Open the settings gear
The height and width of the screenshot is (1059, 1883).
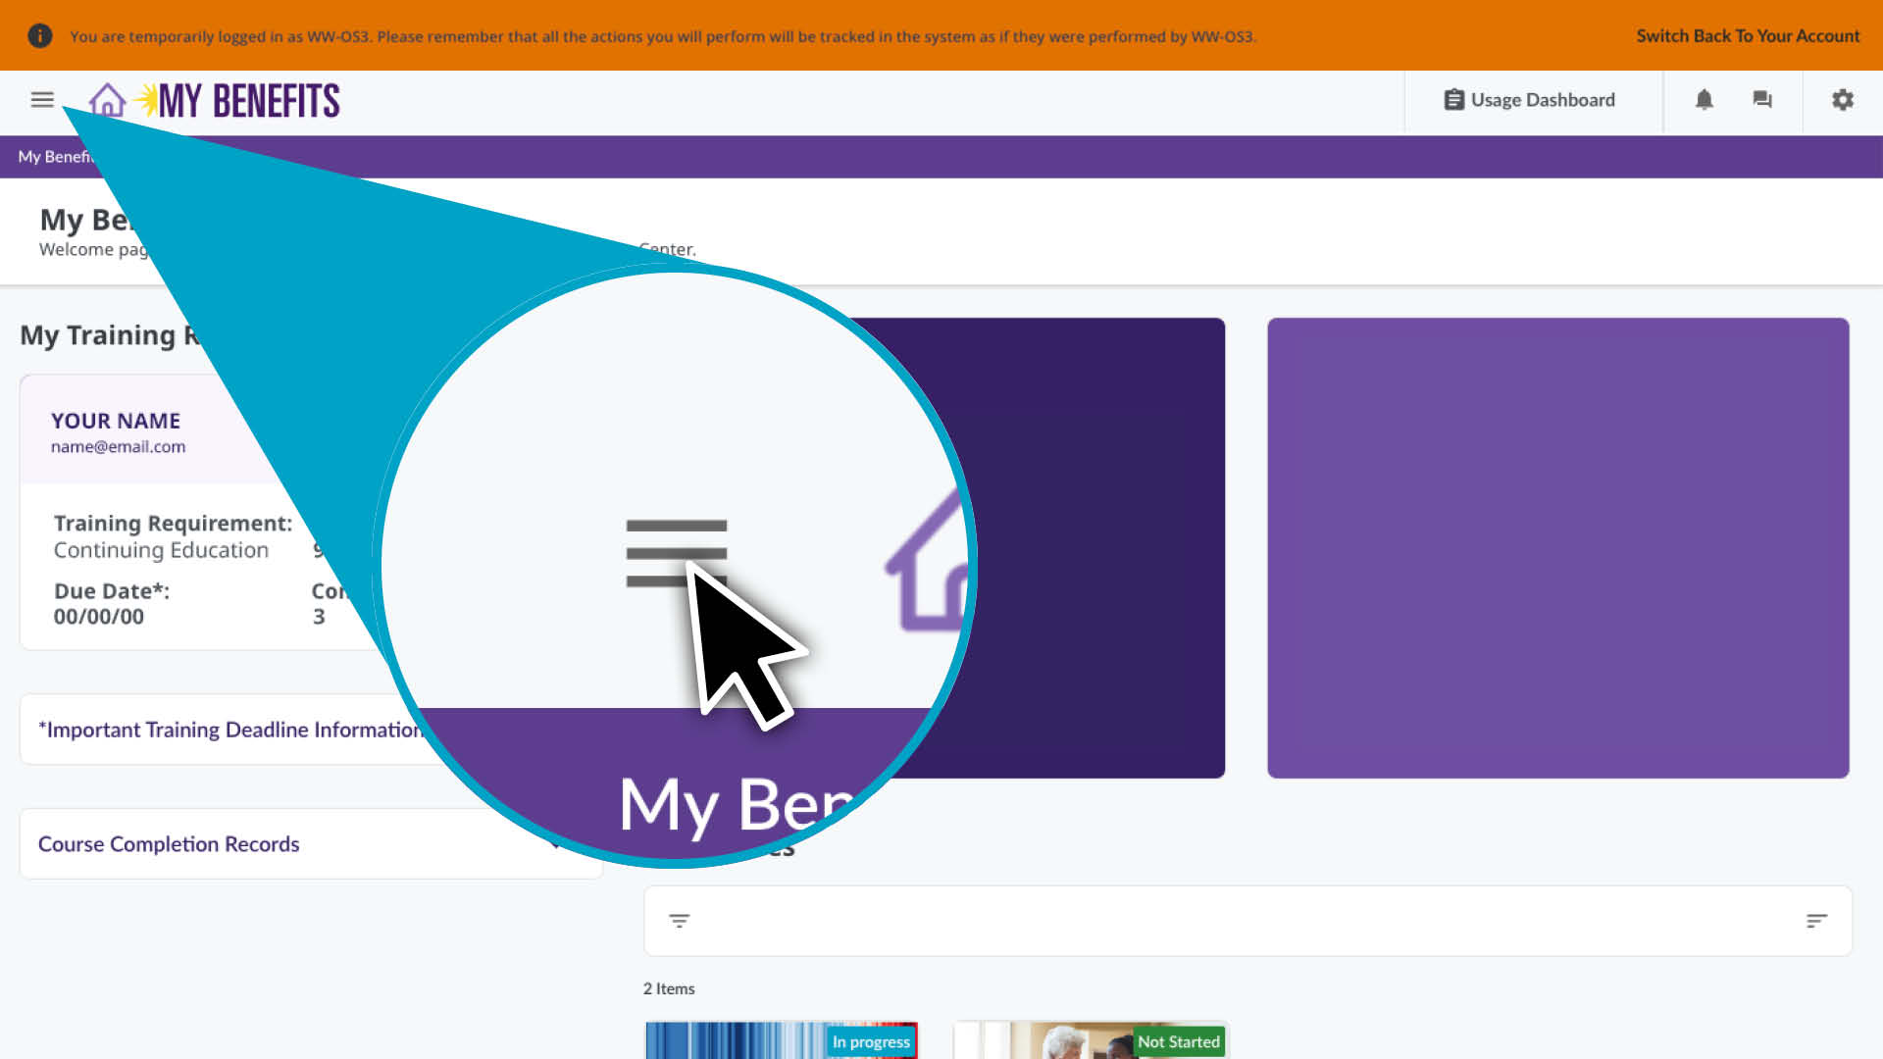pos(1843,100)
